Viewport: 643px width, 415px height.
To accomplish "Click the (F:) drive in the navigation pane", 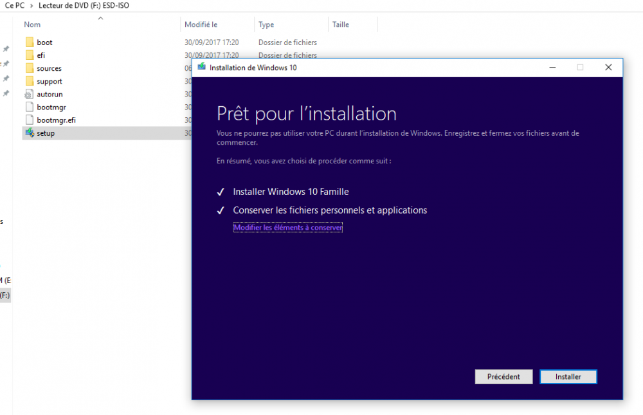I will [5, 295].
